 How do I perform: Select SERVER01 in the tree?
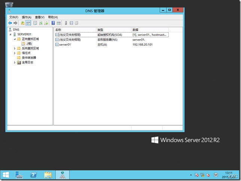(x=24, y=34)
